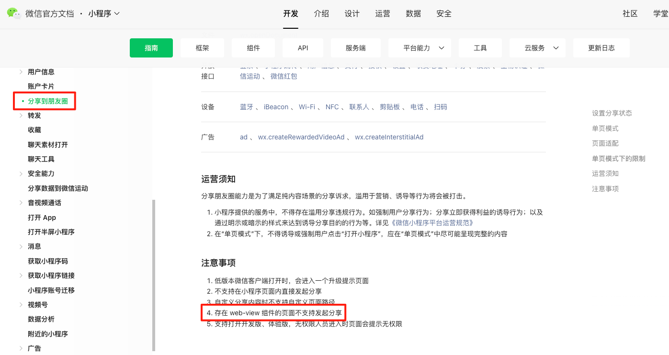Click the 注意事项 section heading
Image resolution: width=669 pixels, height=355 pixels.
218,263
